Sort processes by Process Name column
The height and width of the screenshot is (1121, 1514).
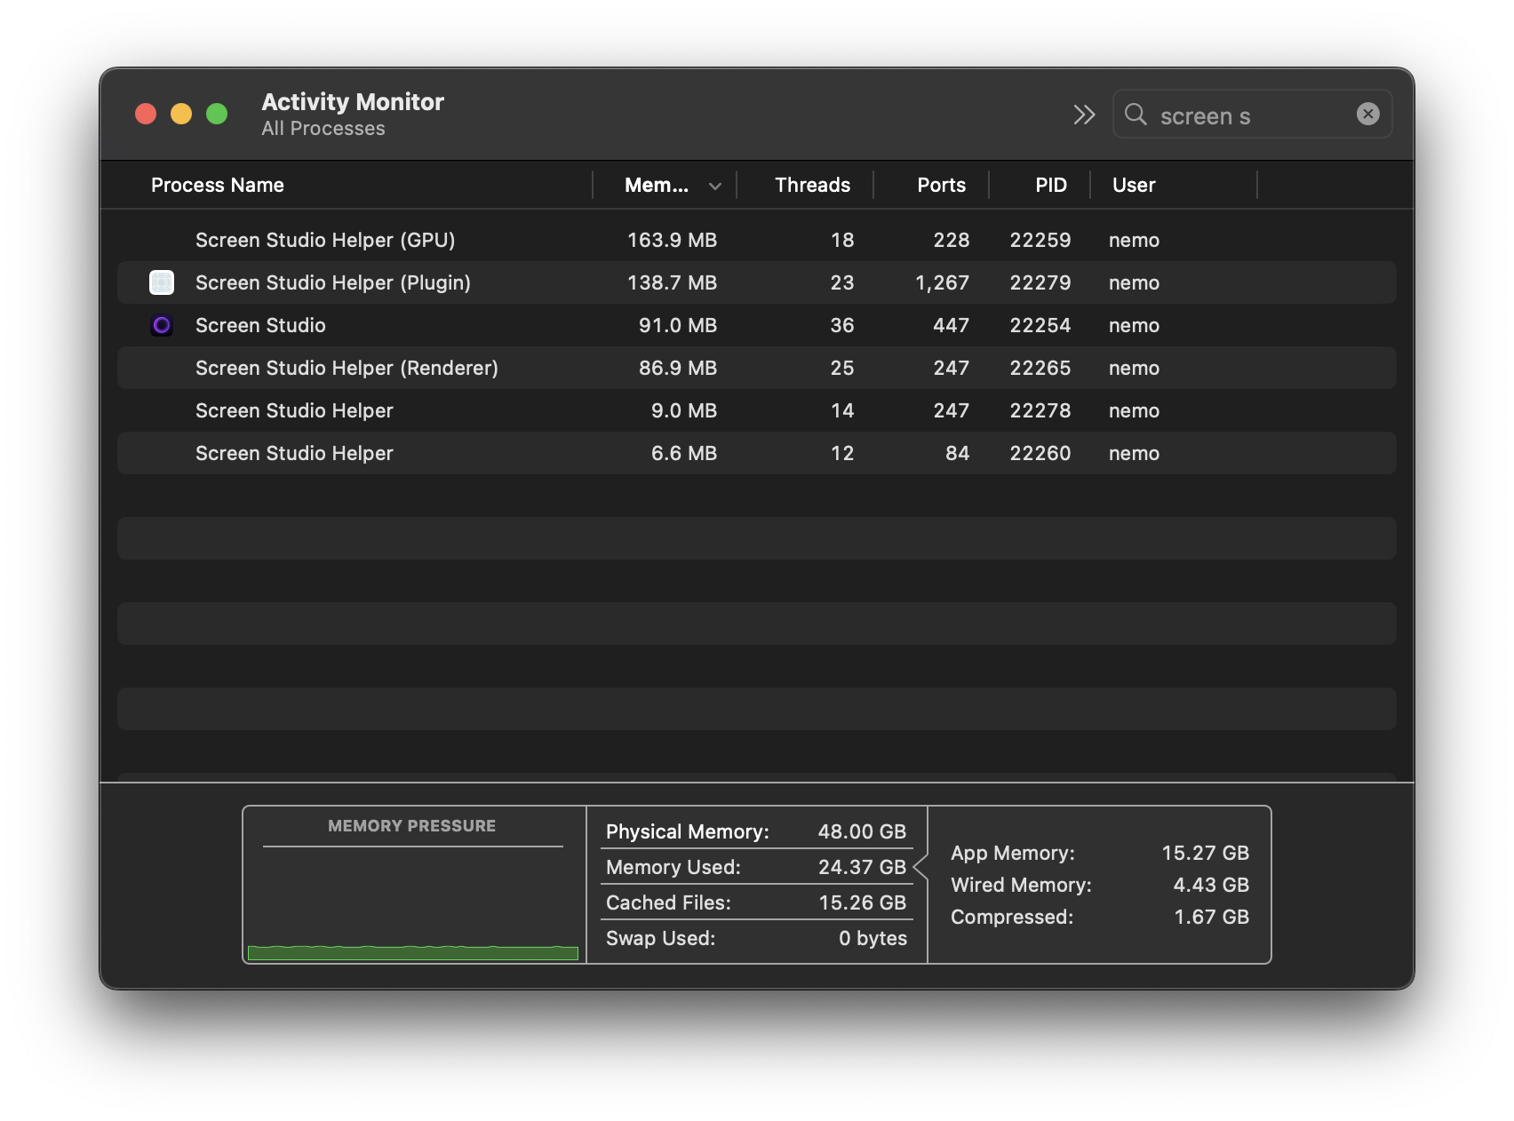[x=218, y=185]
